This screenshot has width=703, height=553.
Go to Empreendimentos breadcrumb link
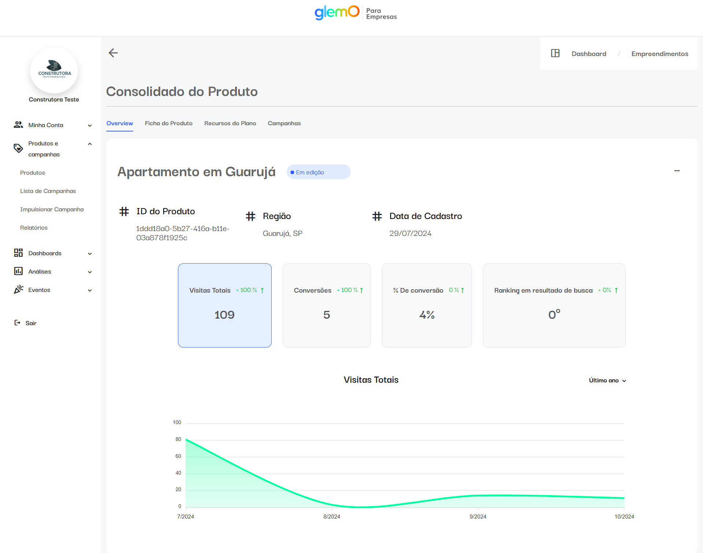pos(659,54)
